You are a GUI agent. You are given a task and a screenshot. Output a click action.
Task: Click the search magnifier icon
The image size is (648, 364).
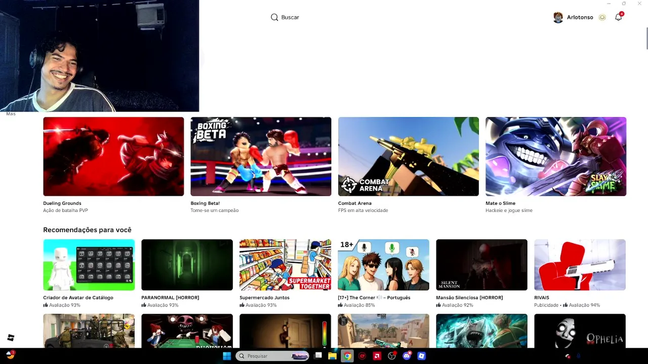pyautogui.click(x=274, y=17)
